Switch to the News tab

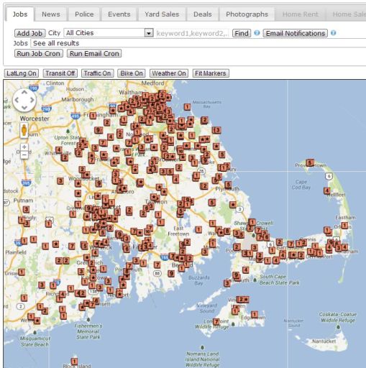tap(51, 14)
